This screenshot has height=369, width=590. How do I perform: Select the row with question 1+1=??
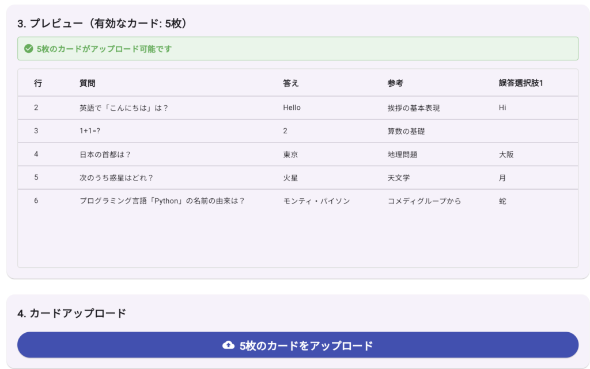tap(90, 131)
